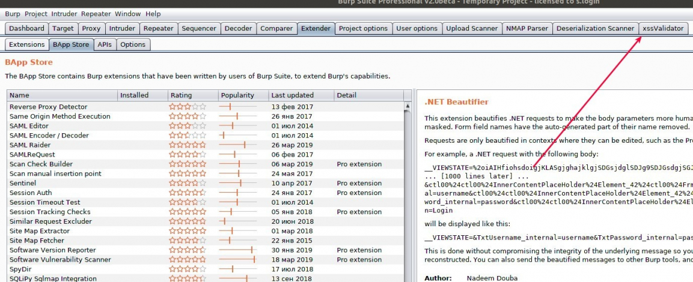
Task: Select the Session Auth extension
Action: coord(205,193)
